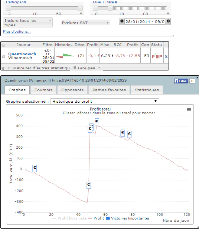Click the '-12,55' profit value
This screenshot has height=231, width=199.
point(133,56)
